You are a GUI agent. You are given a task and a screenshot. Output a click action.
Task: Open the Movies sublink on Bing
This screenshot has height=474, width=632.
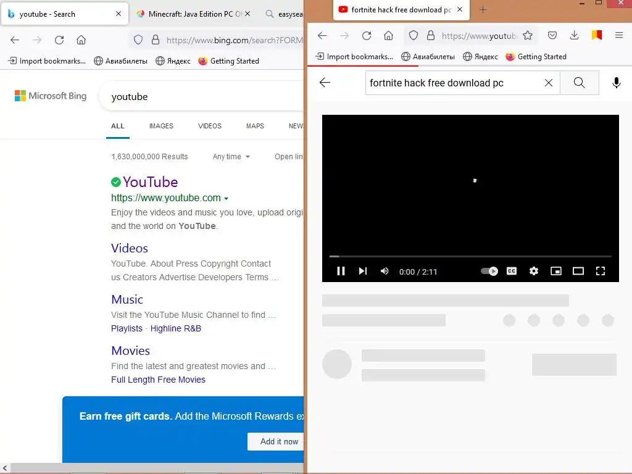(130, 351)
